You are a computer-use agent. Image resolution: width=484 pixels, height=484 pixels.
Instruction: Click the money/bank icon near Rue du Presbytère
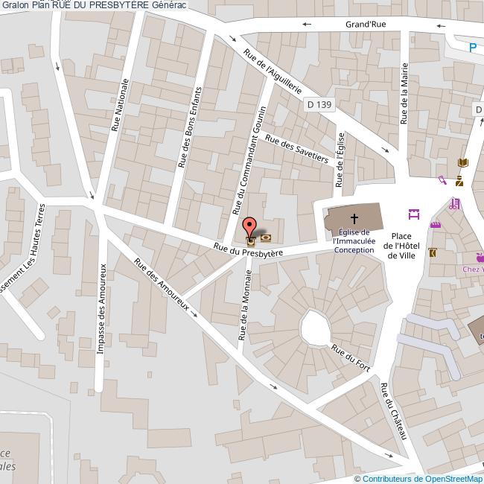click(266, 238)
